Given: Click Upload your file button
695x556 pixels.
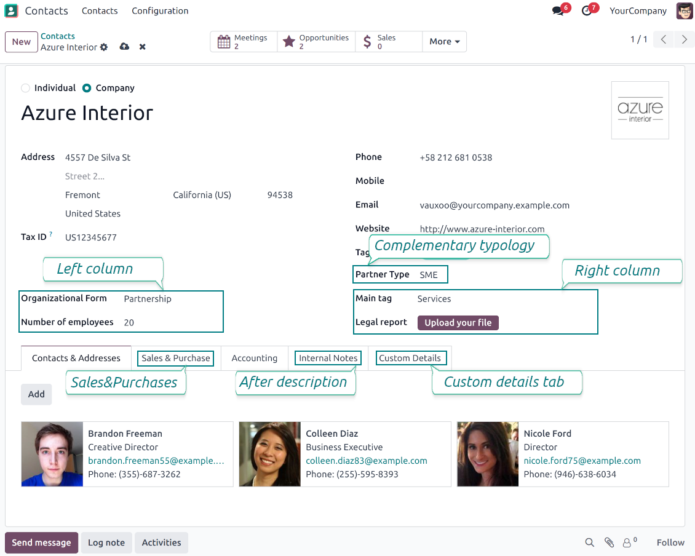Looking at the screenshot, I should [458, 323].
